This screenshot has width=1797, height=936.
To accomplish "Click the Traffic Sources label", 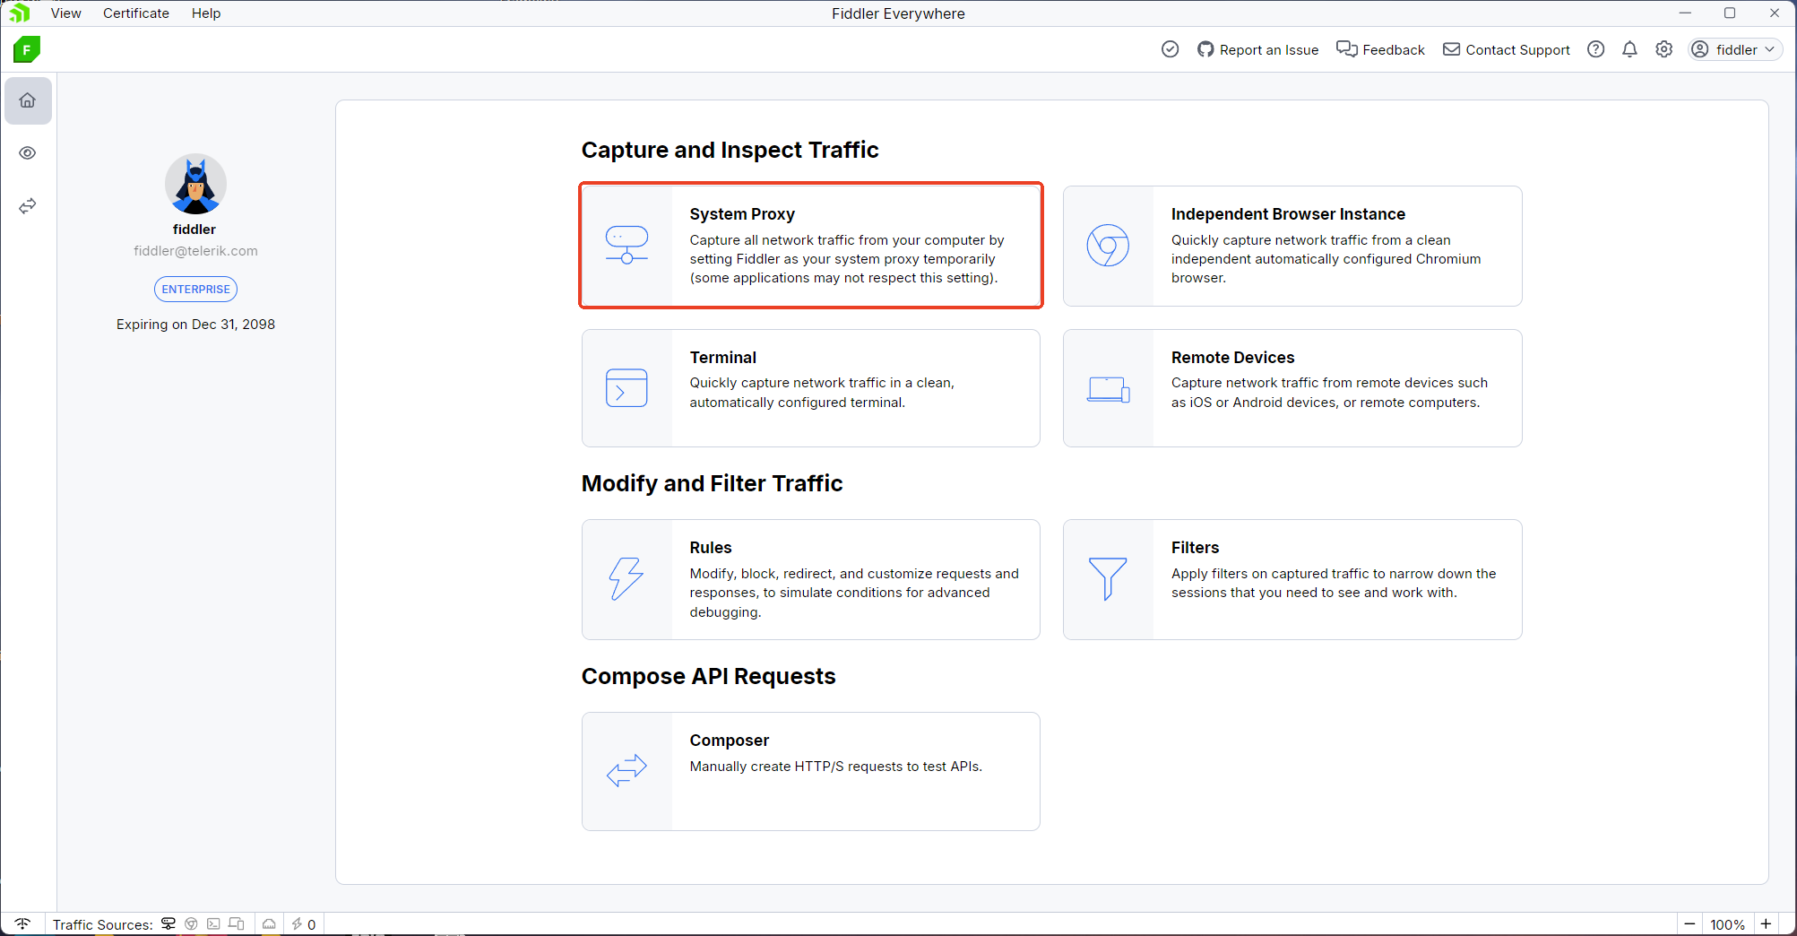I will point(102,924).
